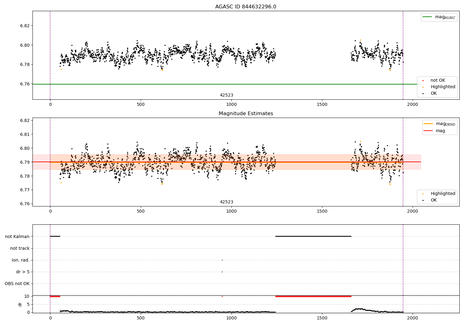The image size is (464, 325).
Task: Click the red mag line in middle plot
Action: tap(226, 162)
